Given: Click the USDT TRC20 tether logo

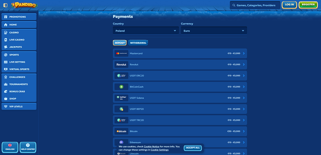Looking at the screenshot, I should pos(121,120).
